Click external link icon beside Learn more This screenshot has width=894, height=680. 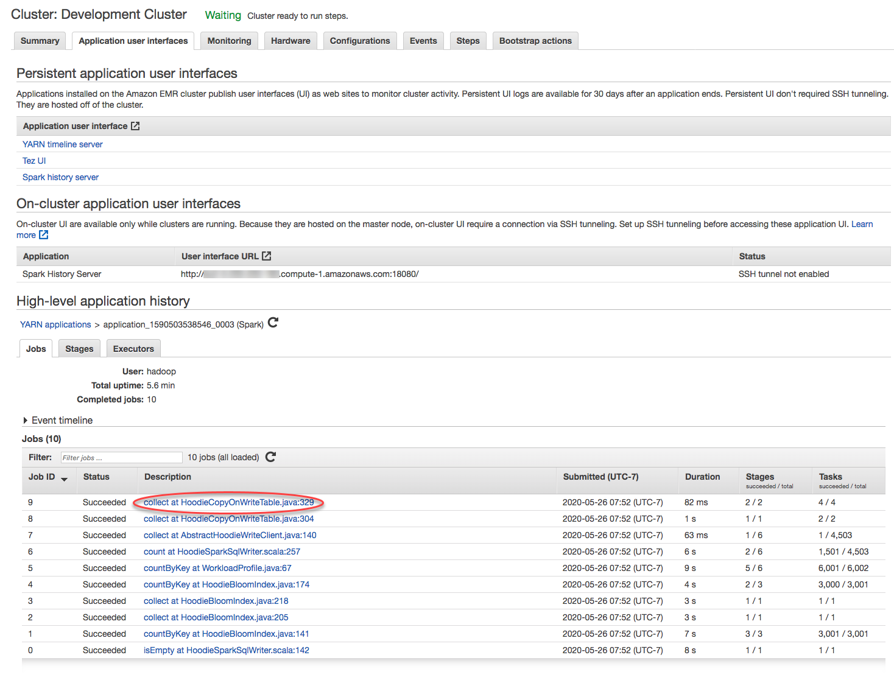[x=44, y=235]
